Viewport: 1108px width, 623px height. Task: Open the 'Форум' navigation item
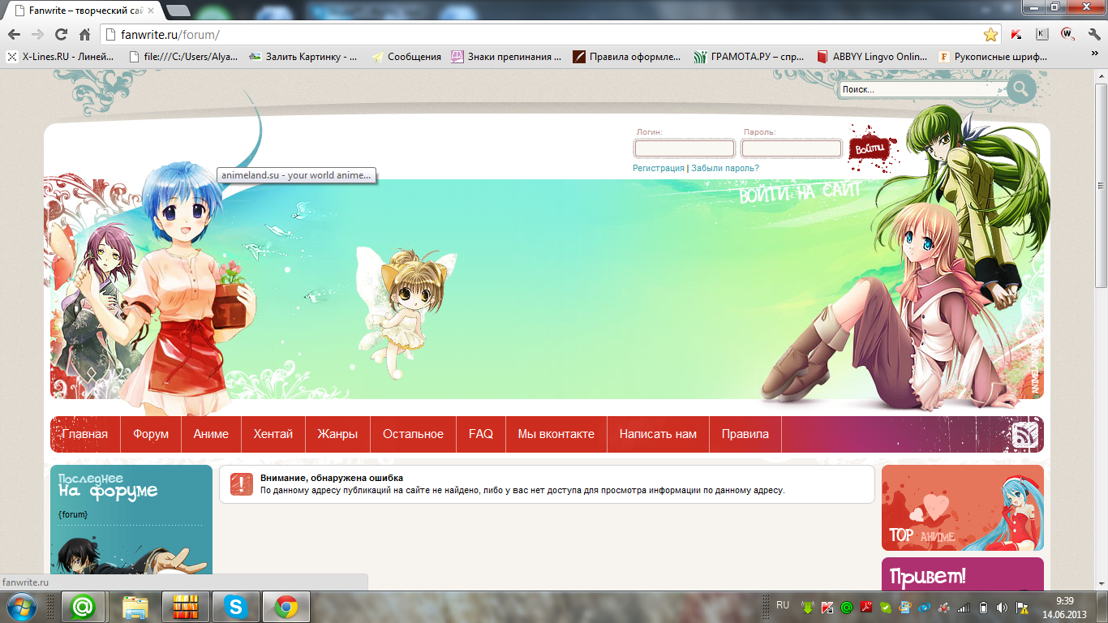(151, 434)
